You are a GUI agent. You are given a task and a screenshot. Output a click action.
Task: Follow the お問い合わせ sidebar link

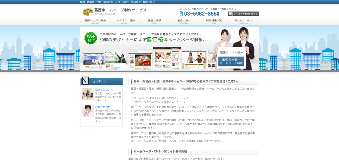pyautogui.click(x=103, y=107)
